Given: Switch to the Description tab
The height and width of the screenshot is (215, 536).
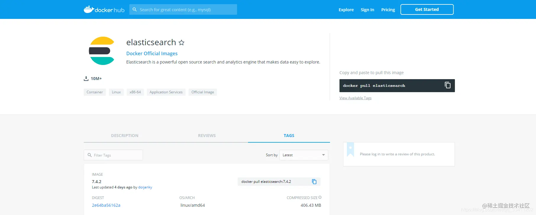Looking at the screenshot, I should point(125,136).
